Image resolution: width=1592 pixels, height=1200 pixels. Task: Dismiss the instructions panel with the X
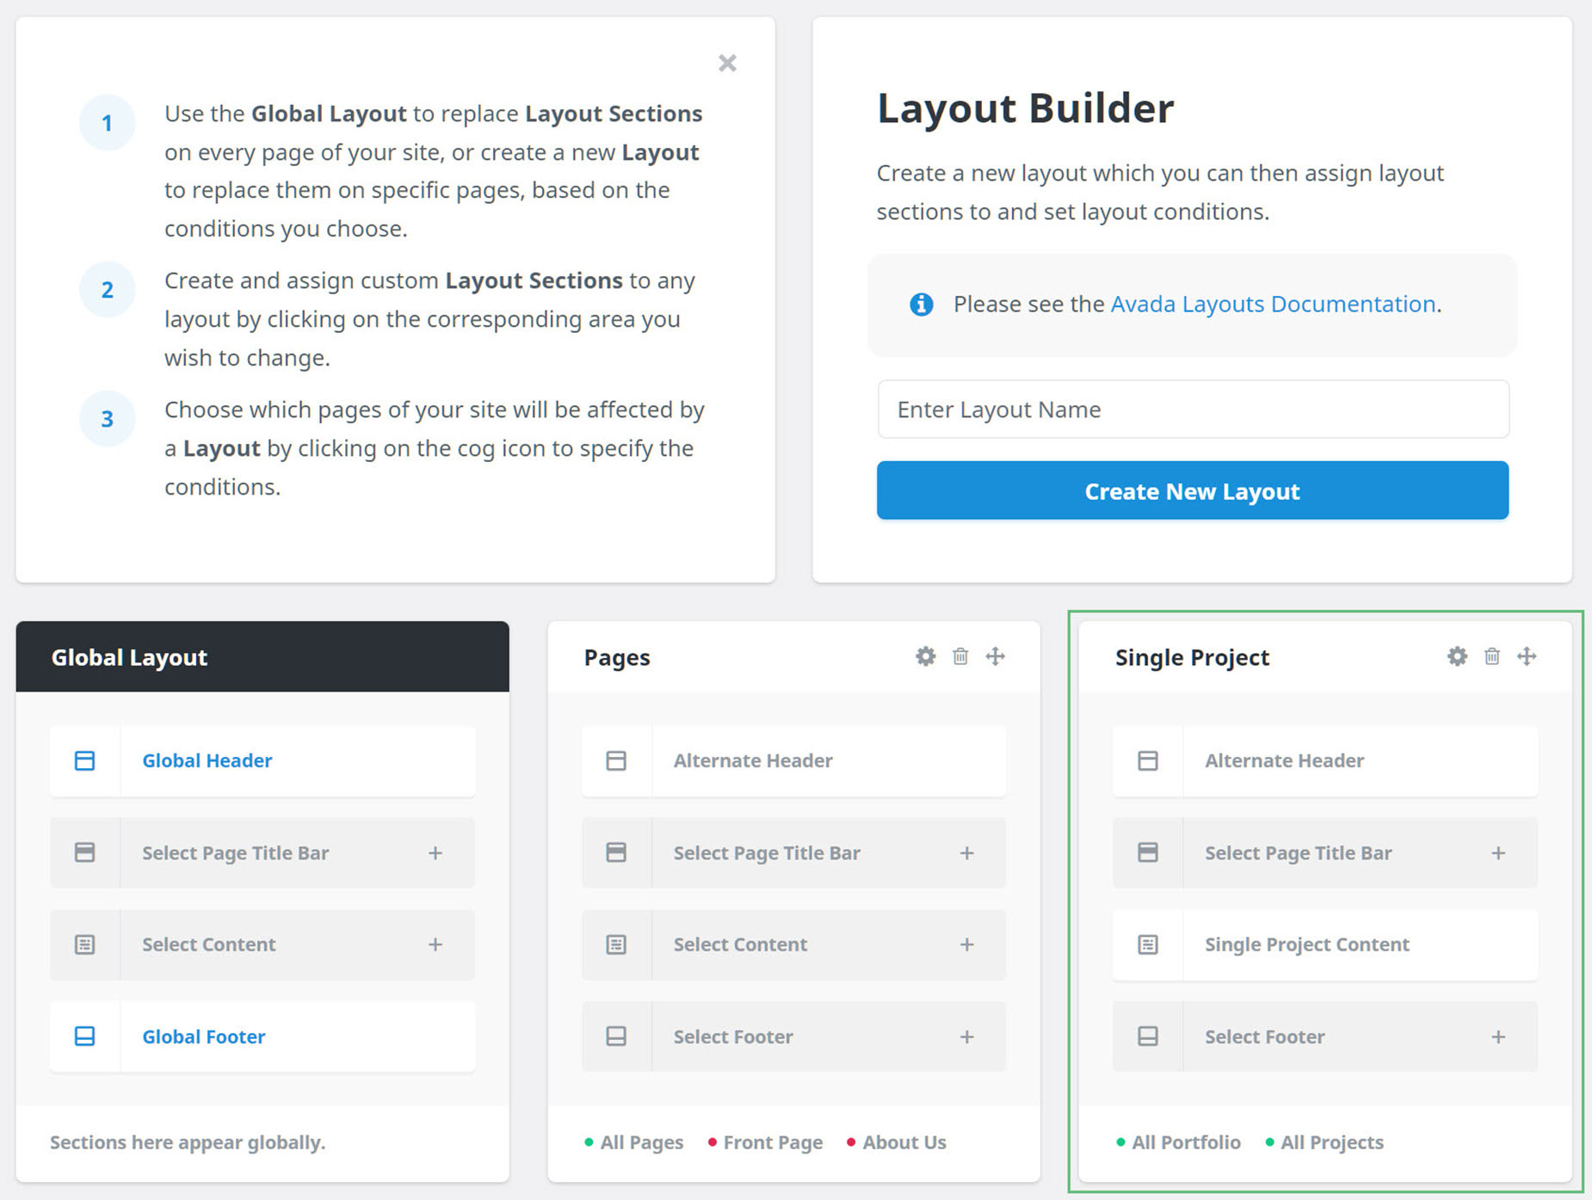(727, 63)
